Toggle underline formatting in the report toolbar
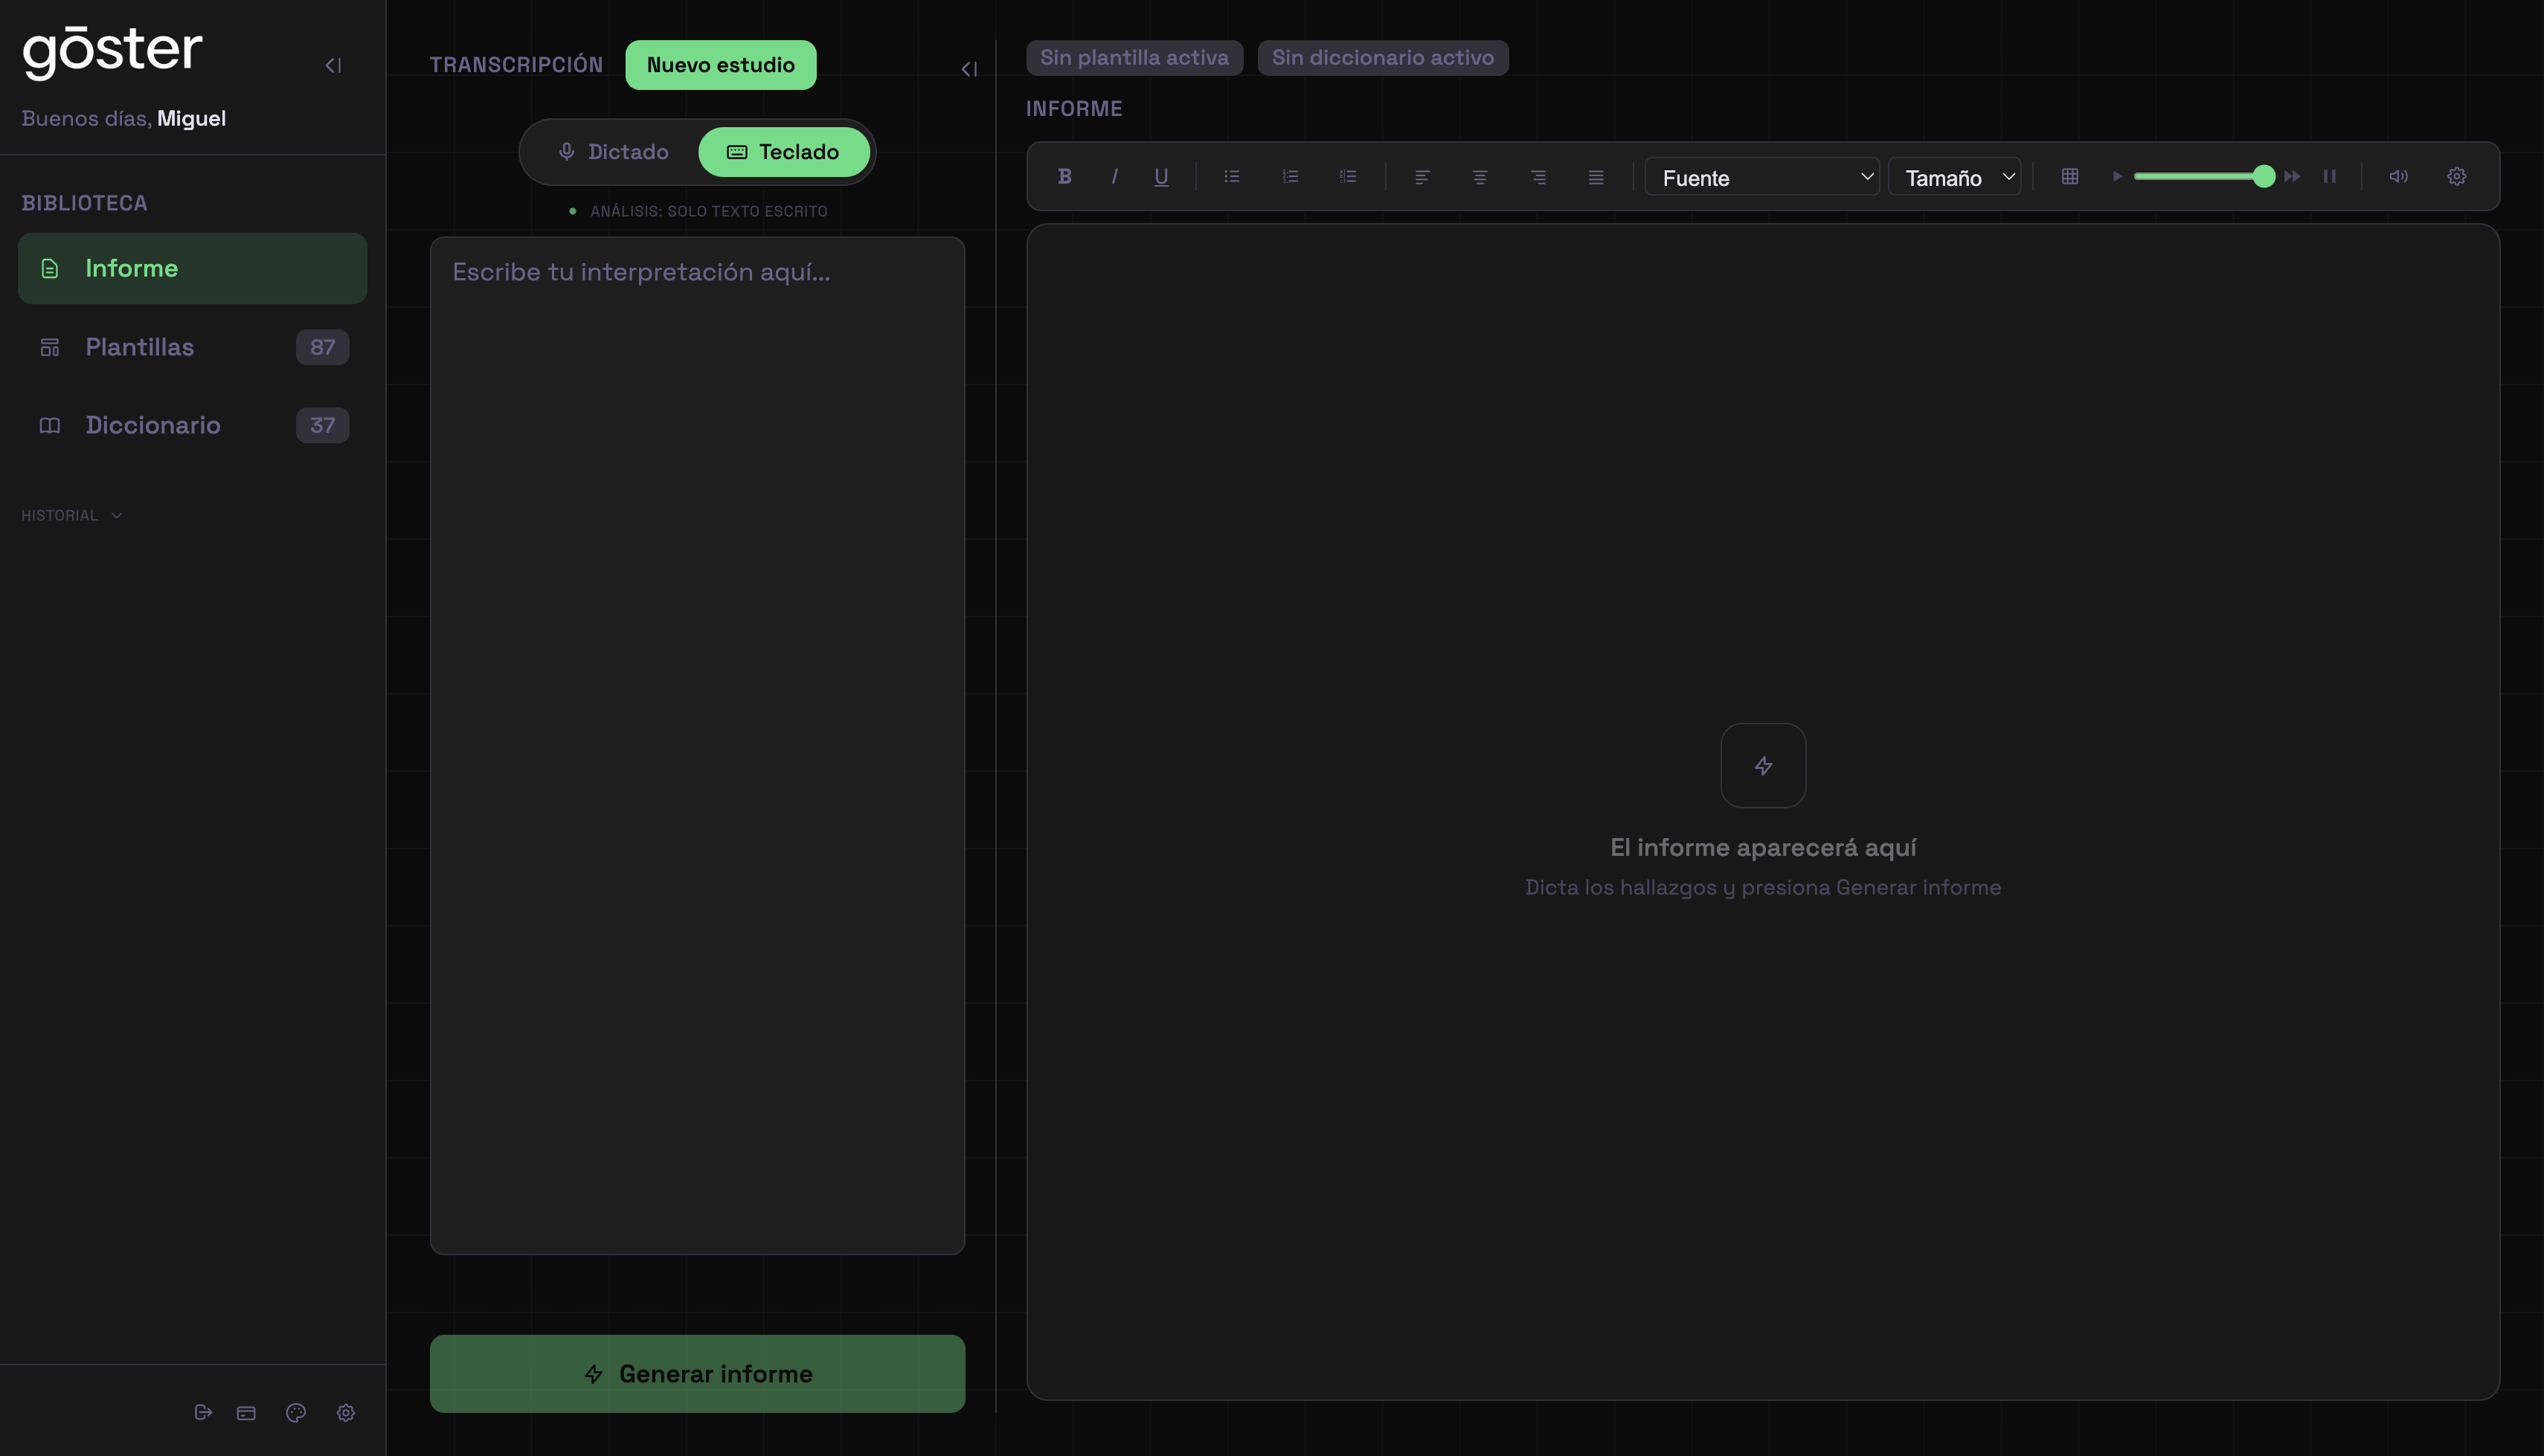The image size is (2544, 1456). click(x=1161, y=176)
